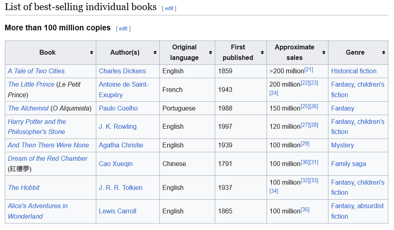Open J. K. Rowling author link
Screen dimensions: 394x230
pyautogui.click(x=118, y=126)
